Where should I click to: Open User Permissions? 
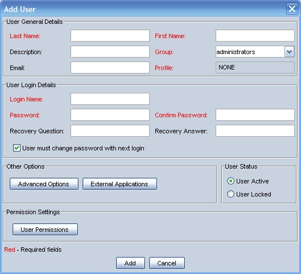click(45, 230)
